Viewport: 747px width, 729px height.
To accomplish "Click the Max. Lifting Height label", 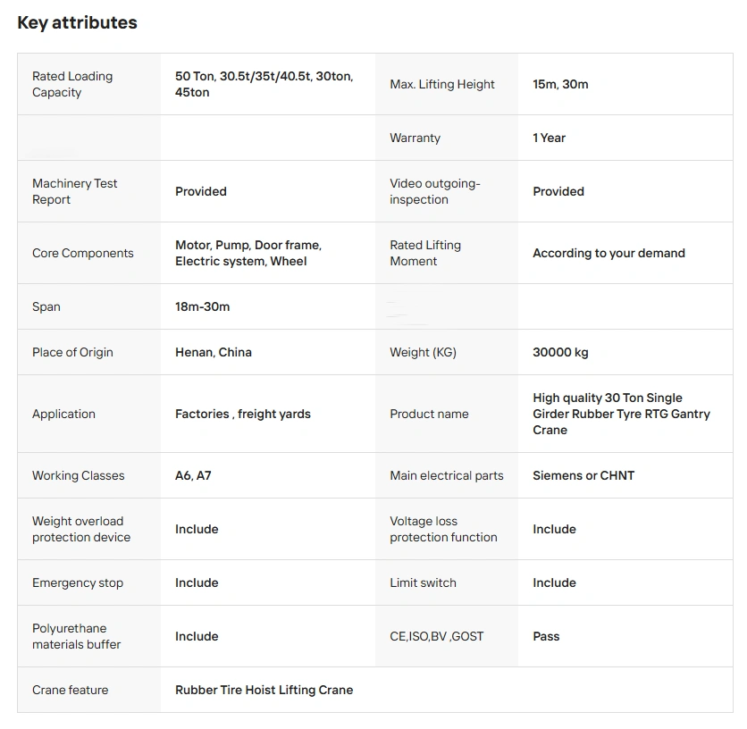I will click(x=441, y=84).
